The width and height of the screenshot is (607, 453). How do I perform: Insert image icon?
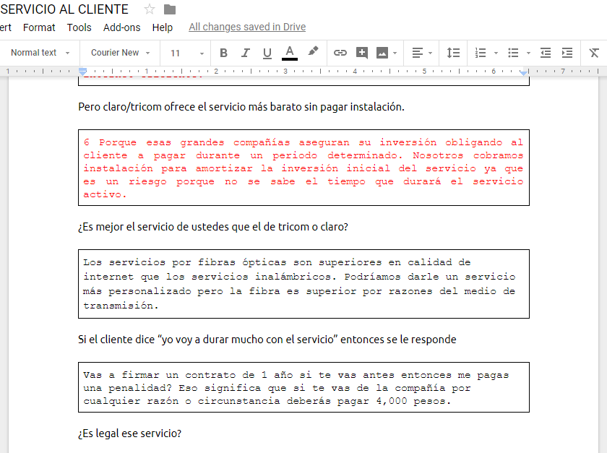[382, 53]
